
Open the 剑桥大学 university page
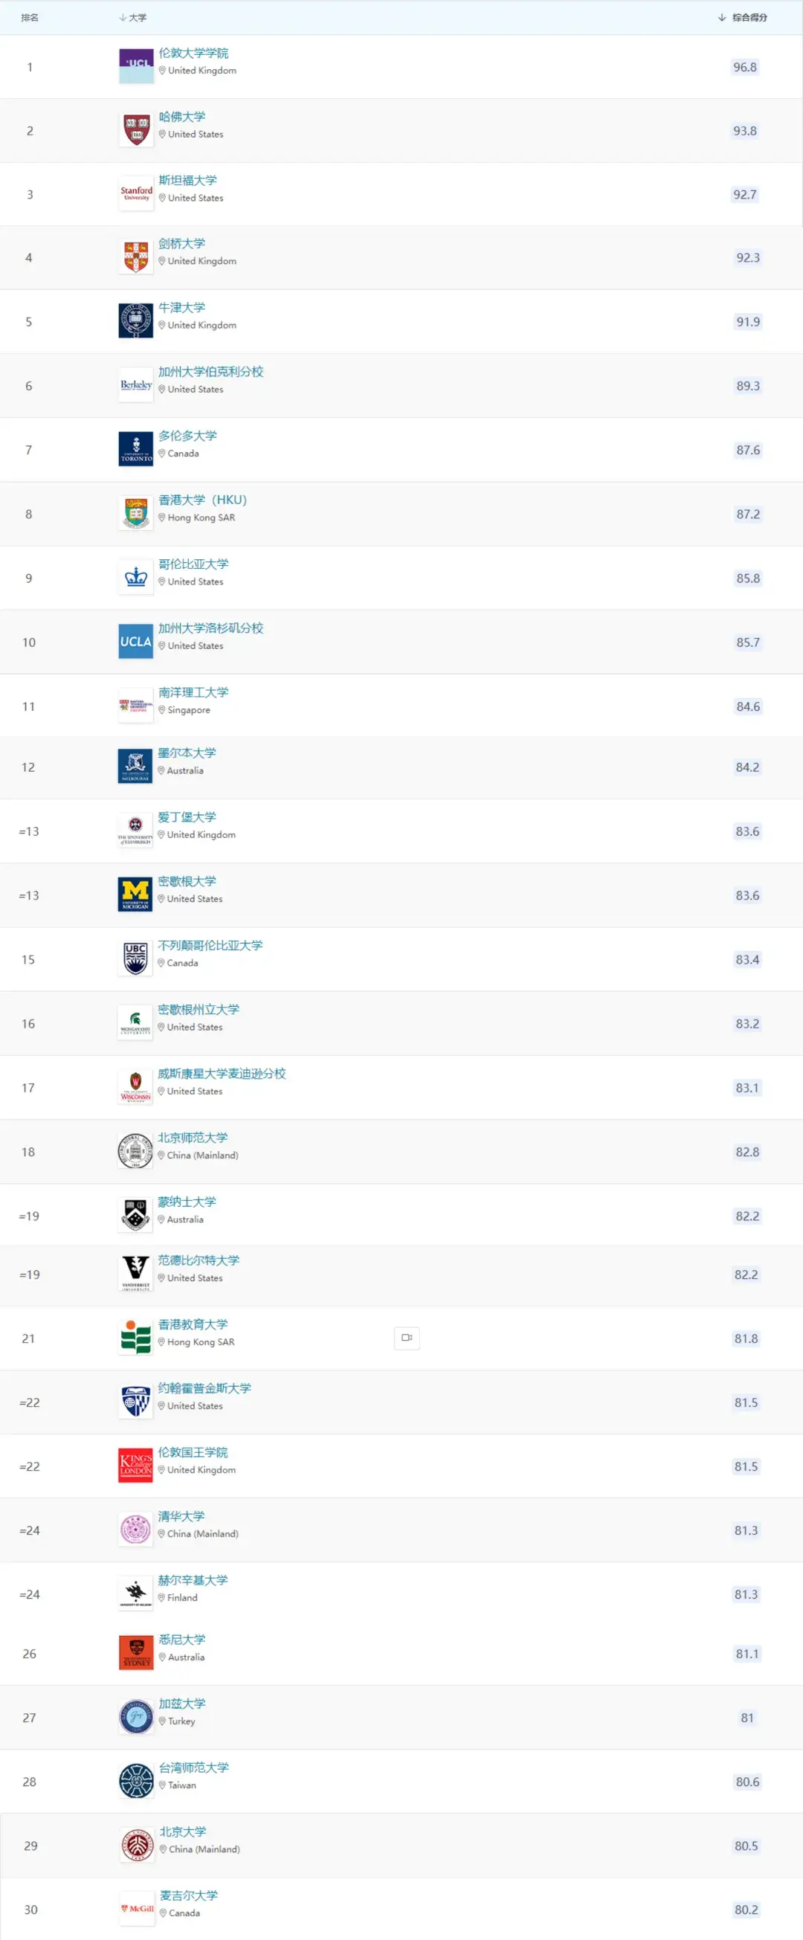point(181,243)
